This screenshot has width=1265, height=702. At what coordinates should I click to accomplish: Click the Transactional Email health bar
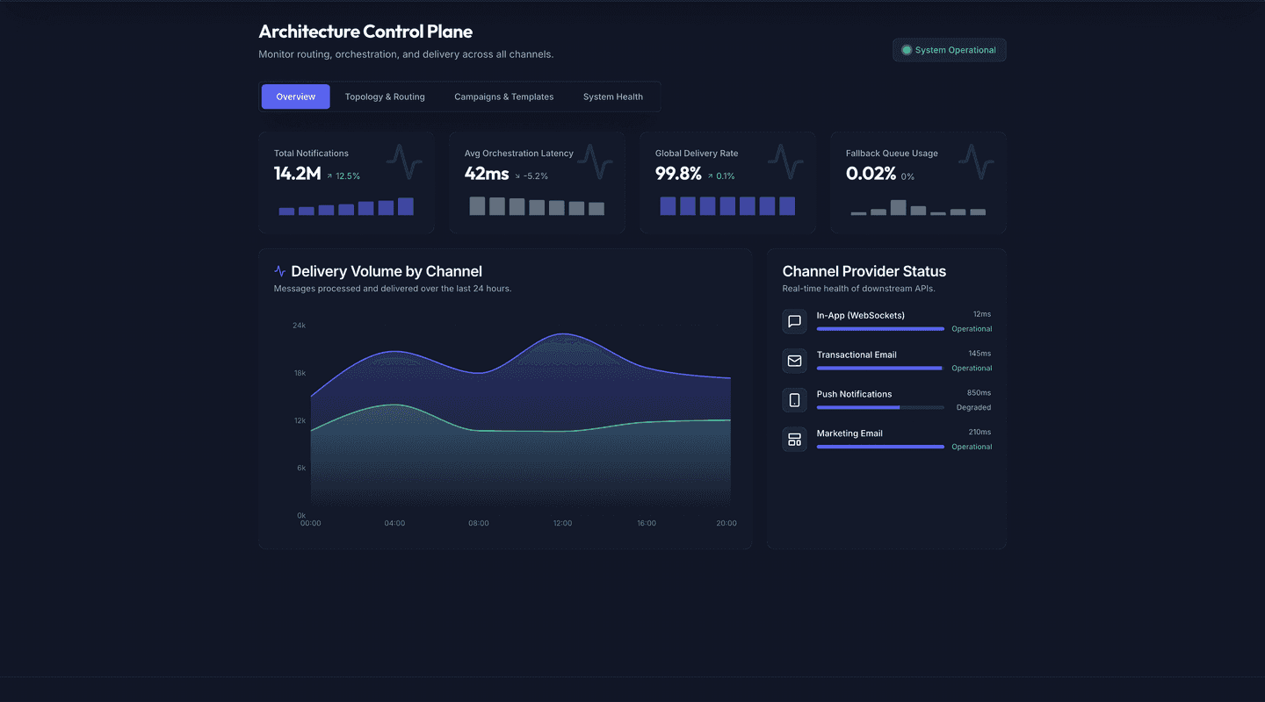(x=879, y=368)
